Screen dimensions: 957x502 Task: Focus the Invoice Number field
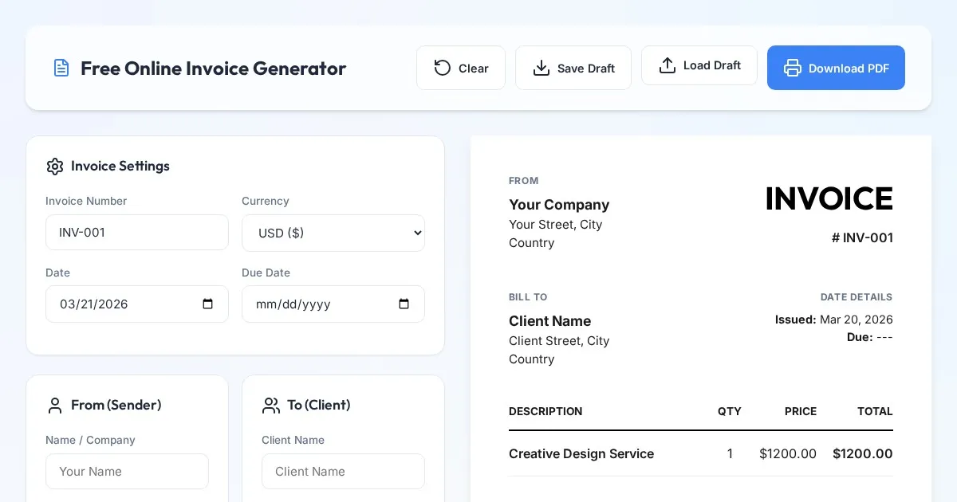tap(137, 233)
